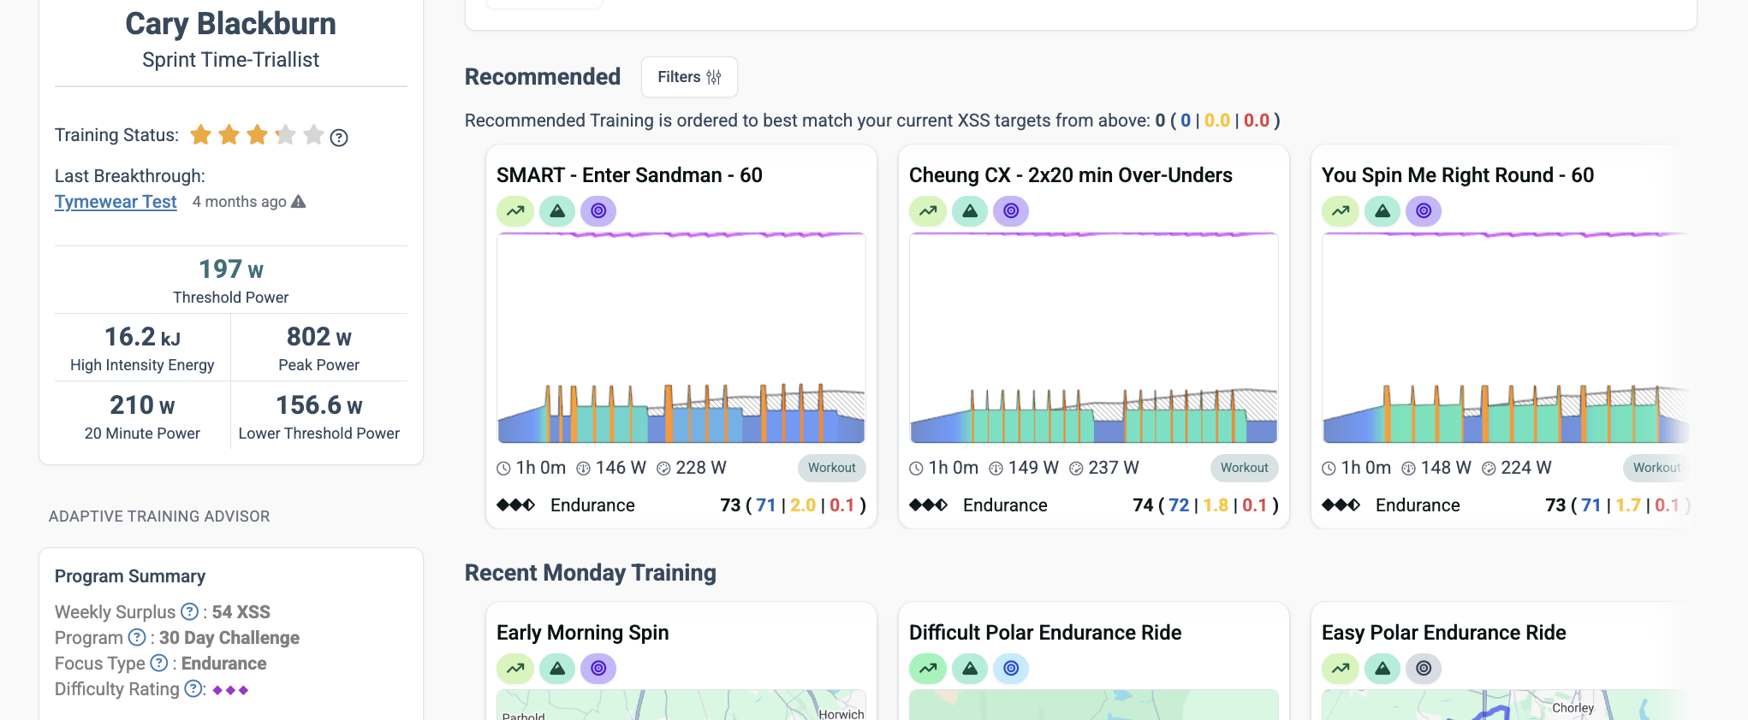Click the gray target icon on Easy Polar Endurance Ride
The width and height of the screenshot is (1748, 720).
click(x=1424, y=668)
